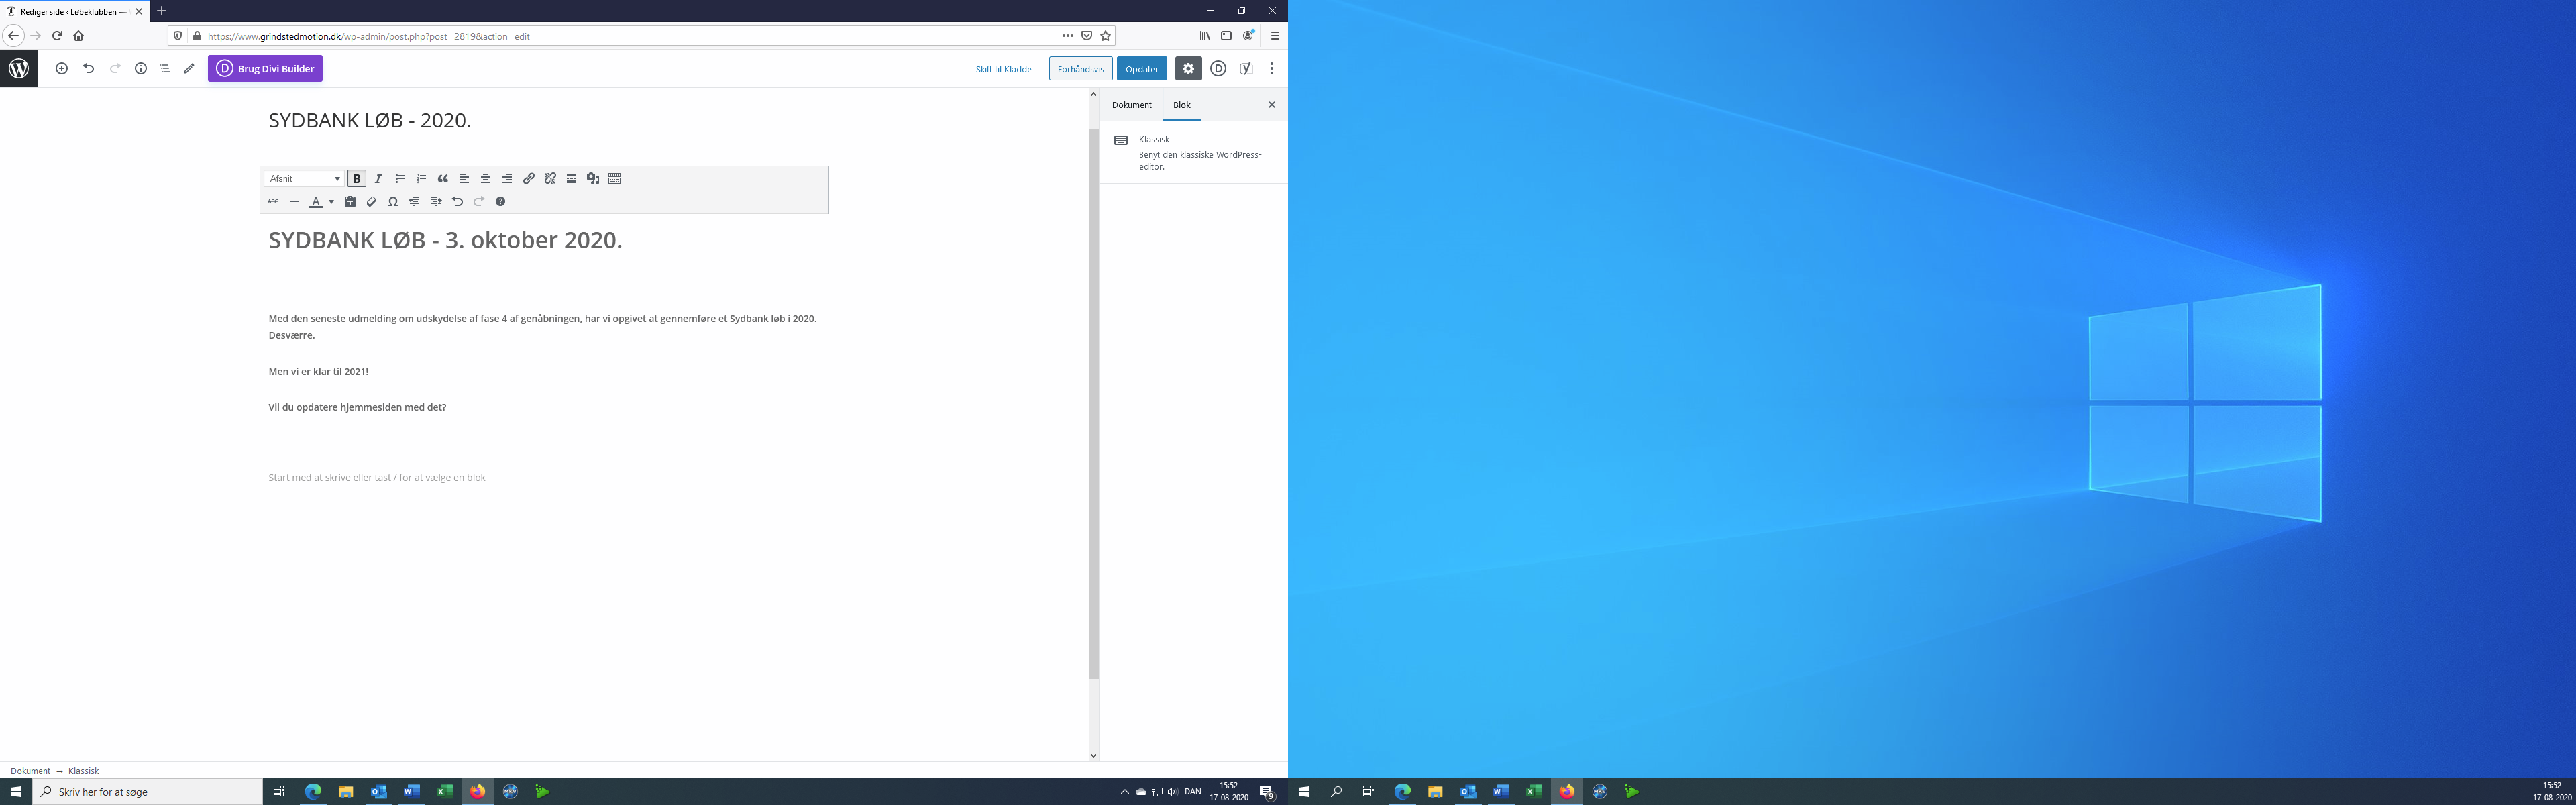Click the Brug Divi Builder button
This screenshot has width=2576, height=805.
265,69
